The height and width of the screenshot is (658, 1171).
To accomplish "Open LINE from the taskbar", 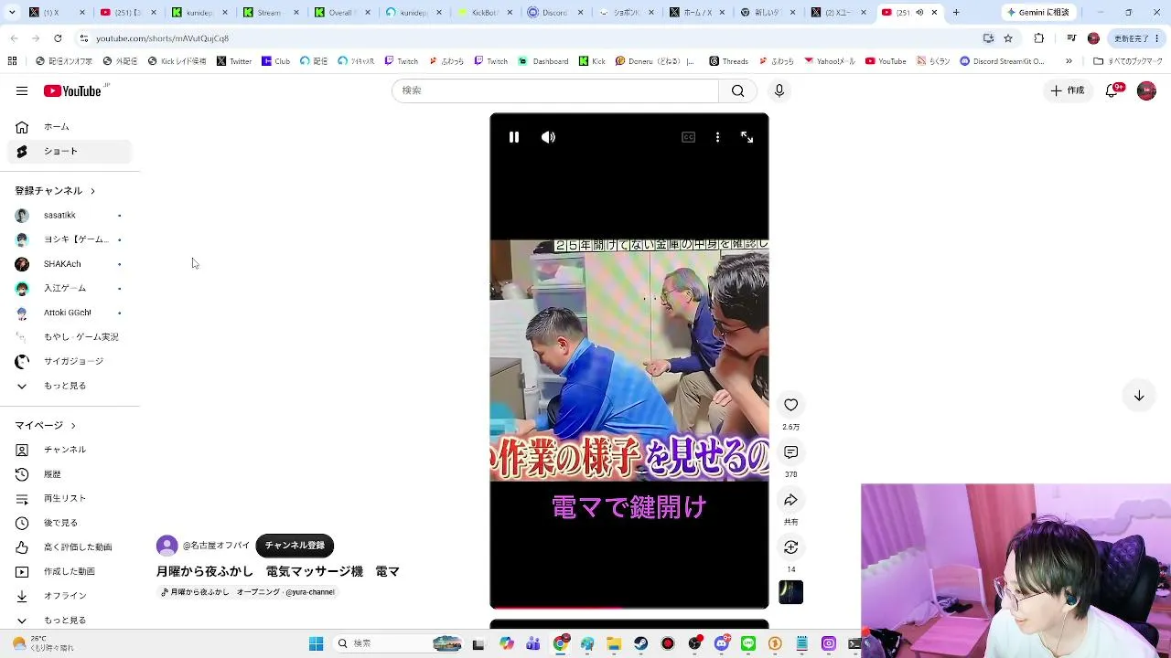I will point(748,644).
